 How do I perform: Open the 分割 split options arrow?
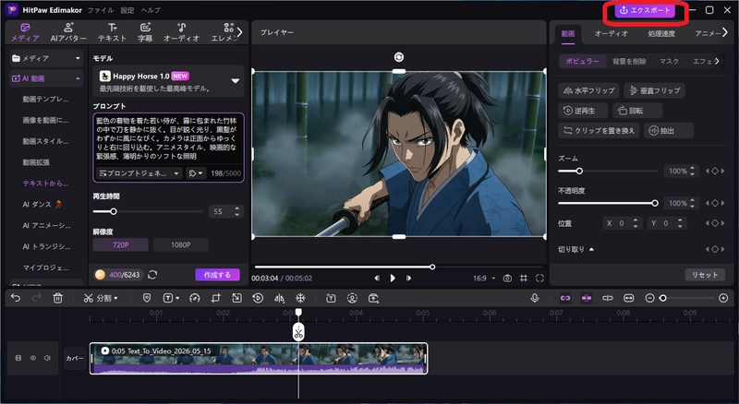coord(115,298)
